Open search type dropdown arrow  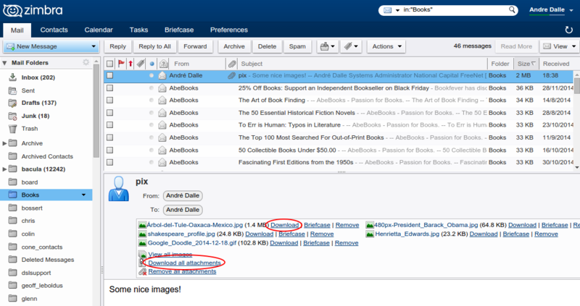click(397, 10)
